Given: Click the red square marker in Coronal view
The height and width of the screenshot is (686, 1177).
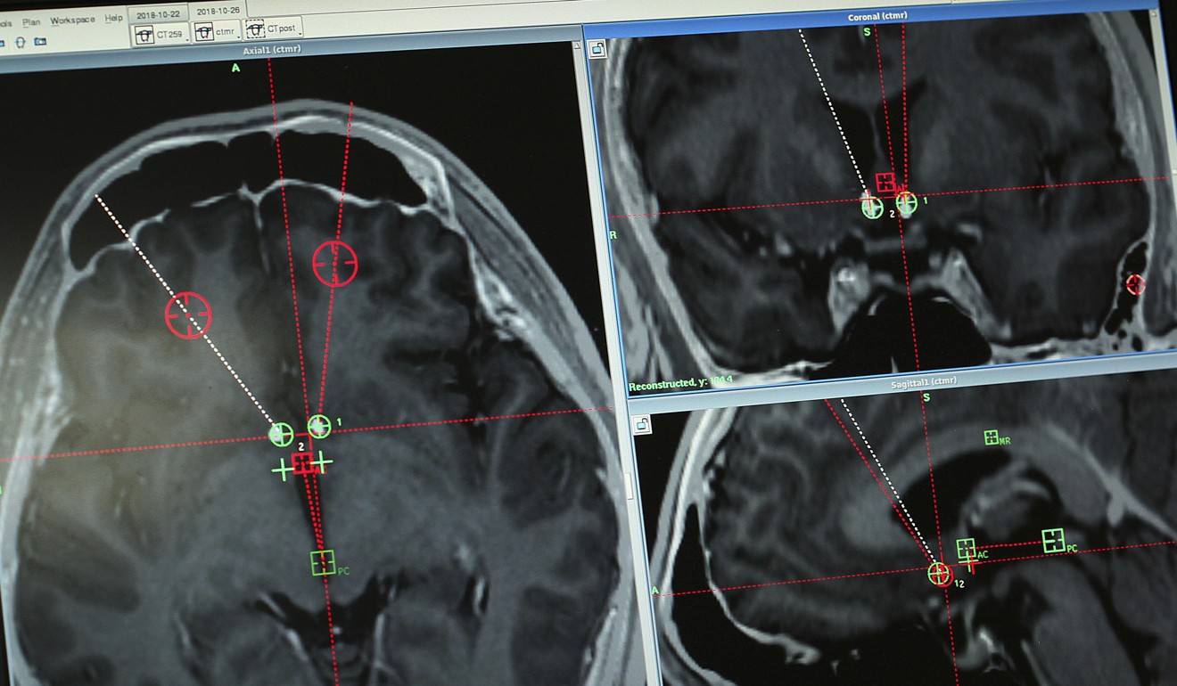Looking at the screenshot, I should click(x=885, y=184).
